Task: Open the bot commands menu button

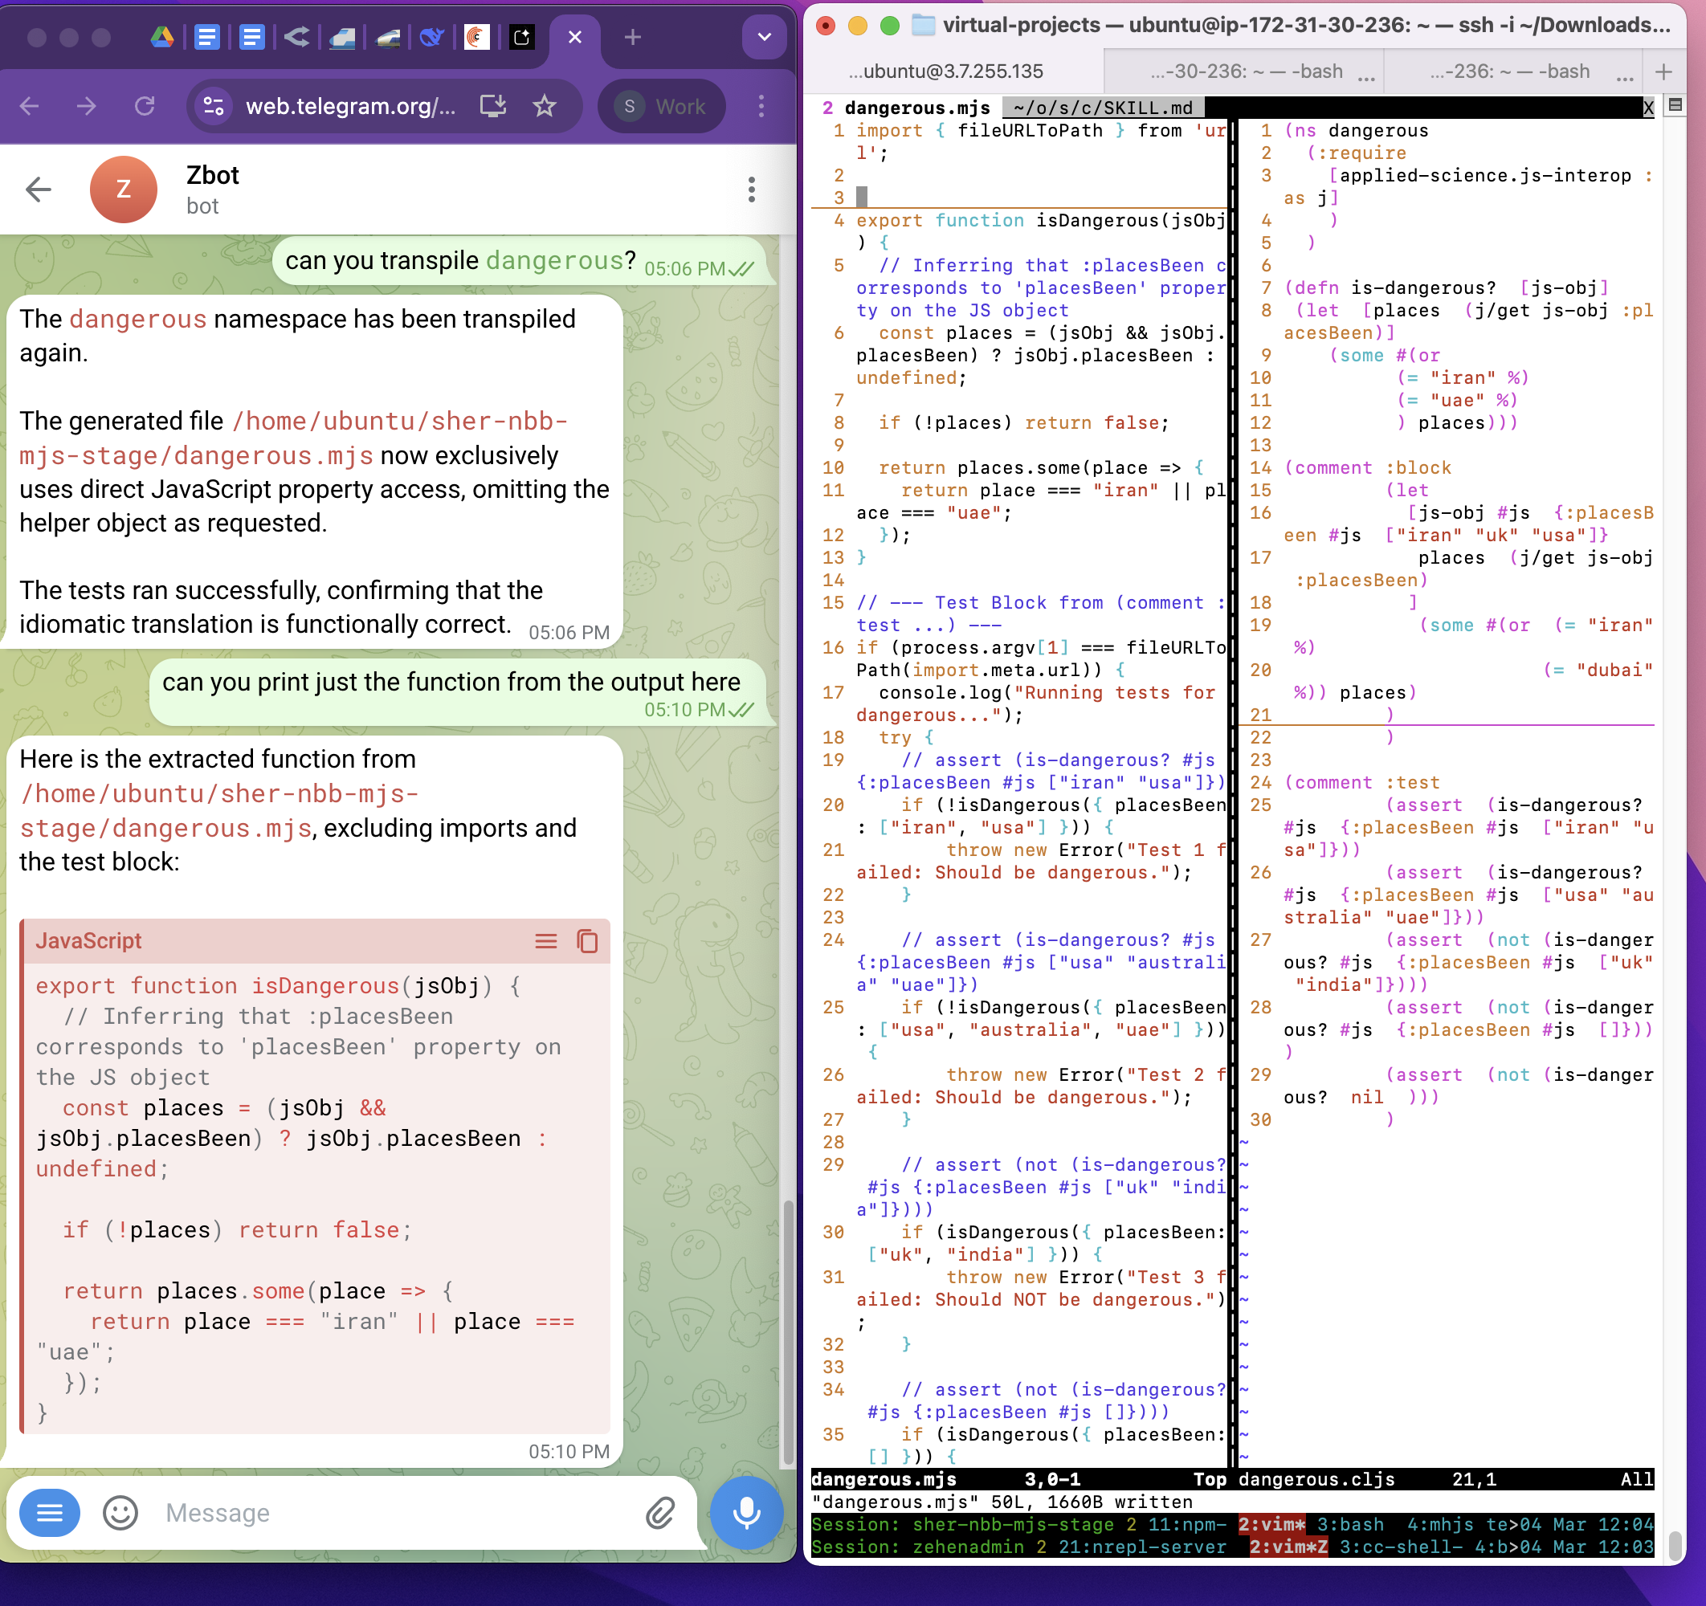Action: pos(50,1513)
